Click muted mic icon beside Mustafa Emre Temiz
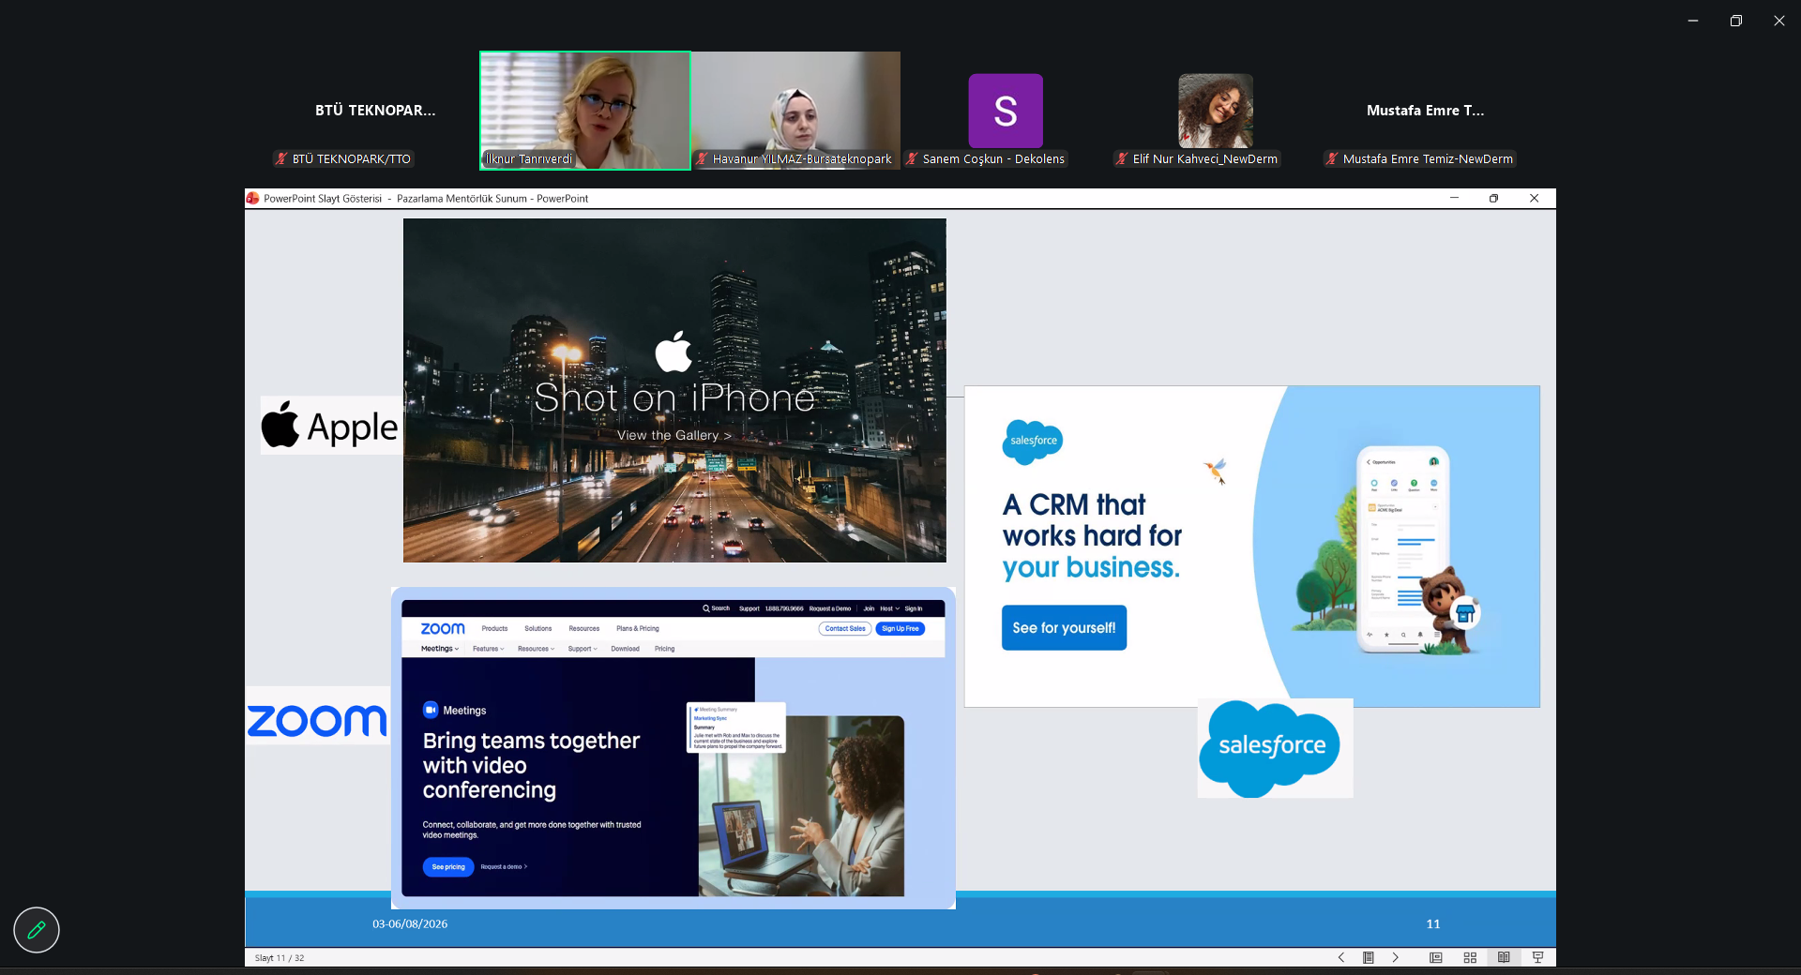Screen dimensions: 1801x975 tap(1331, 158)
